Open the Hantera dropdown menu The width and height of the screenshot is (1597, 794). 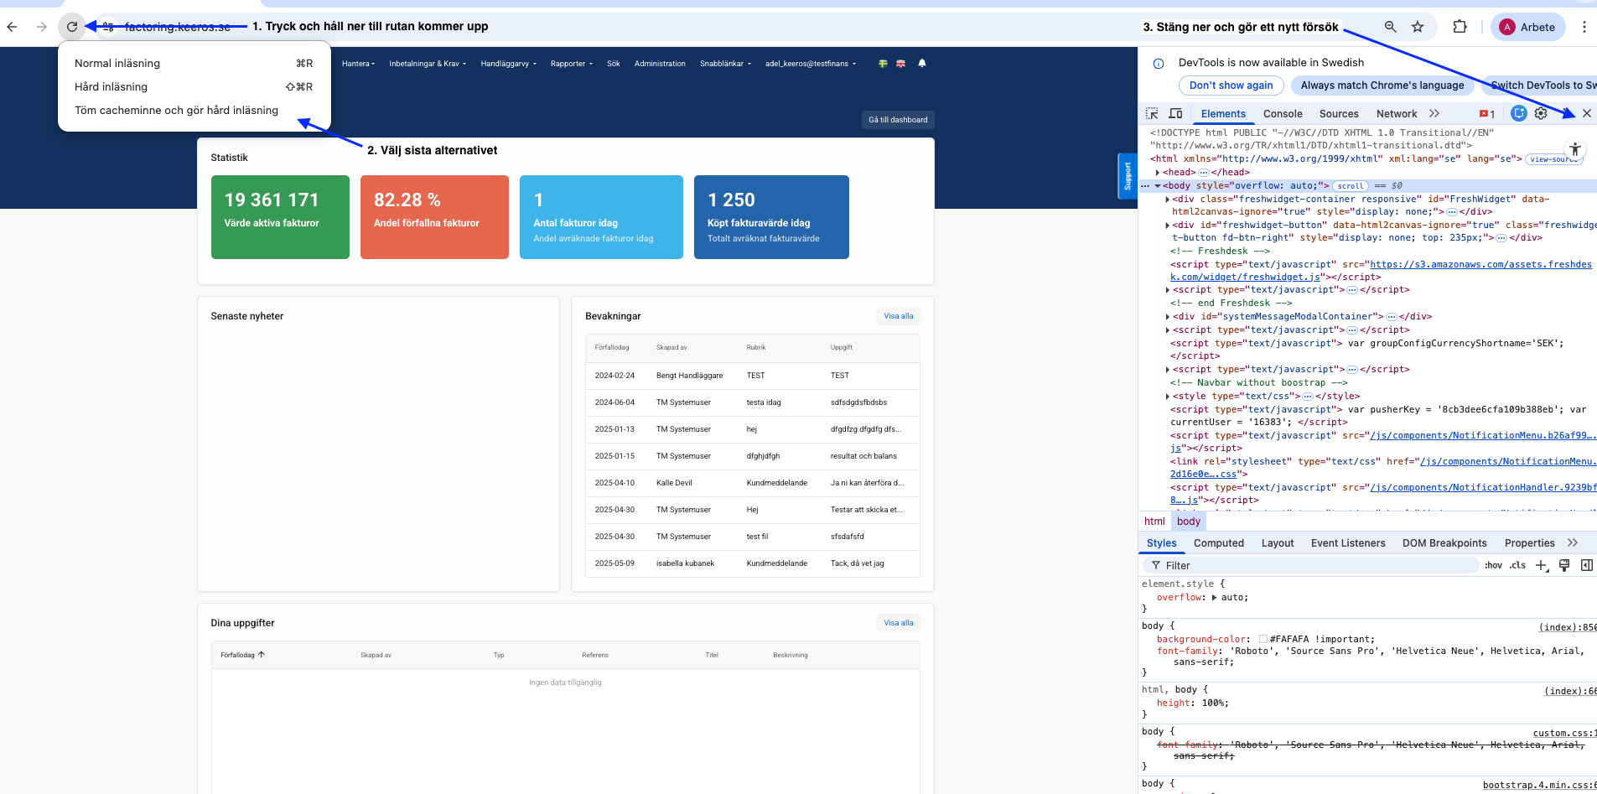(x=358, y=64)
